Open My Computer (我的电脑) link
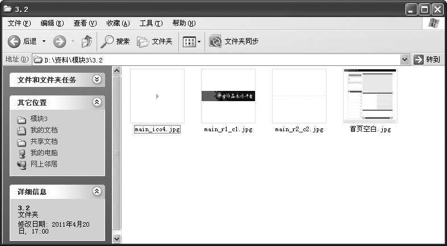The image size is (447, 246). coord(44,153)
